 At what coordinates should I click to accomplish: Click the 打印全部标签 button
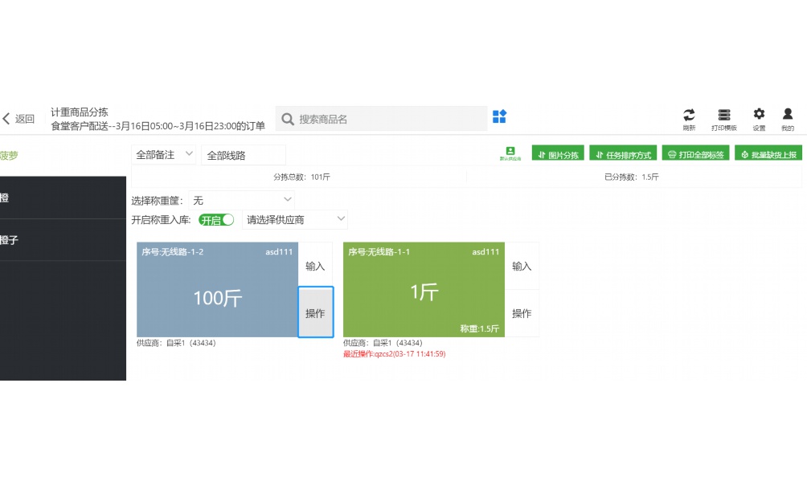pos(696,153)
